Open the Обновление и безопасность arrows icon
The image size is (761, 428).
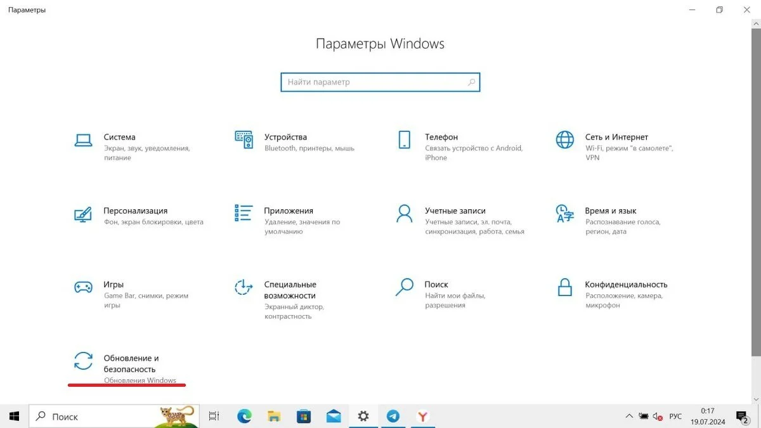point(83,361)
